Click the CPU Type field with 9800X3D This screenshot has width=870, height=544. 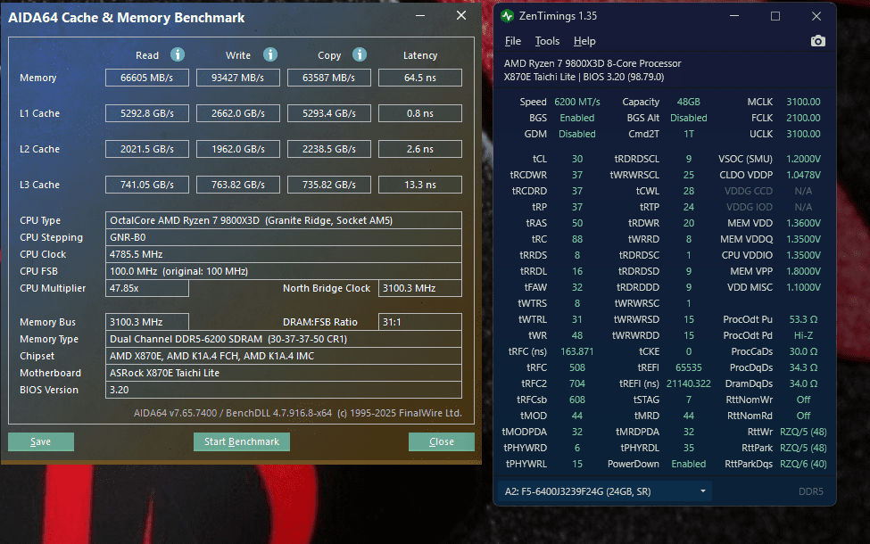point(284,220)
